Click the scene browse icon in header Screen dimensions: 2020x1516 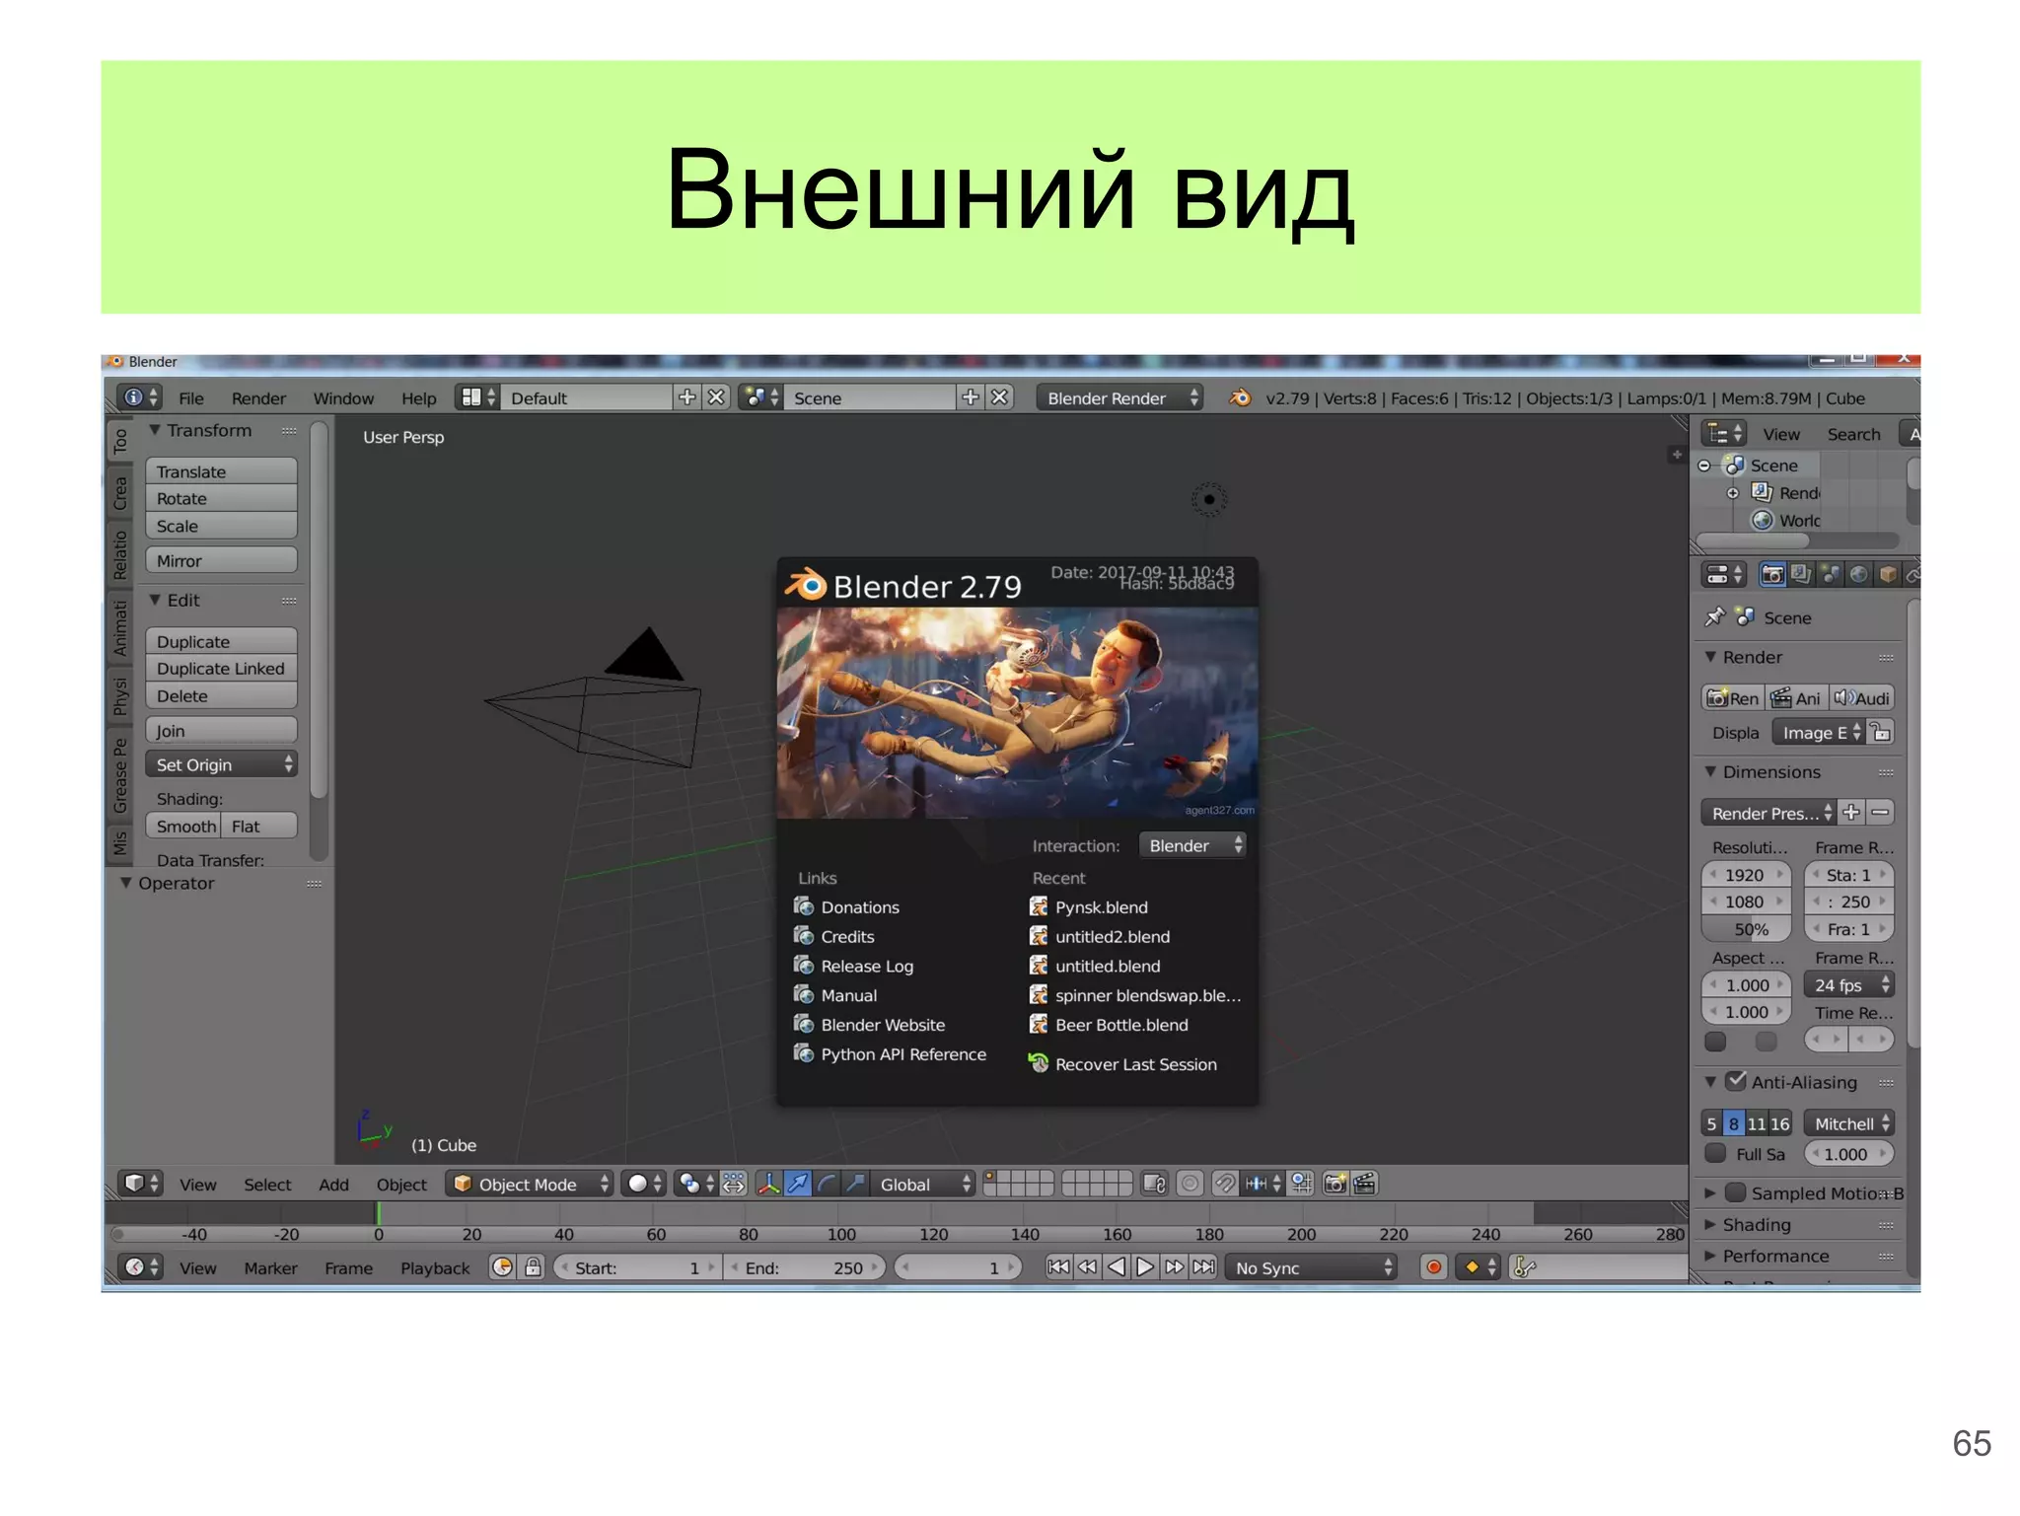(x=761, y=397)
